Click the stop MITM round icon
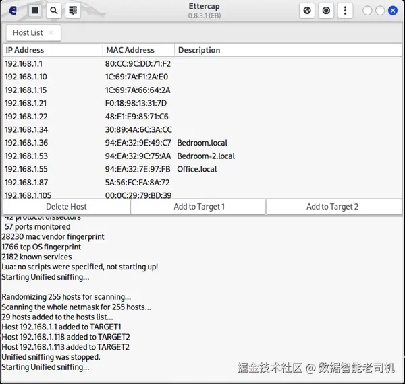Image resolution: width=405 pixels, height=384 pixels. 326,11
